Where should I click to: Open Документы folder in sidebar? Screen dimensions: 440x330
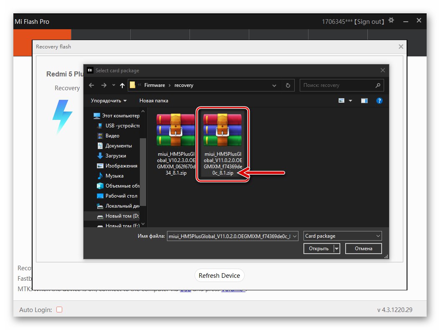click(114, 146)
